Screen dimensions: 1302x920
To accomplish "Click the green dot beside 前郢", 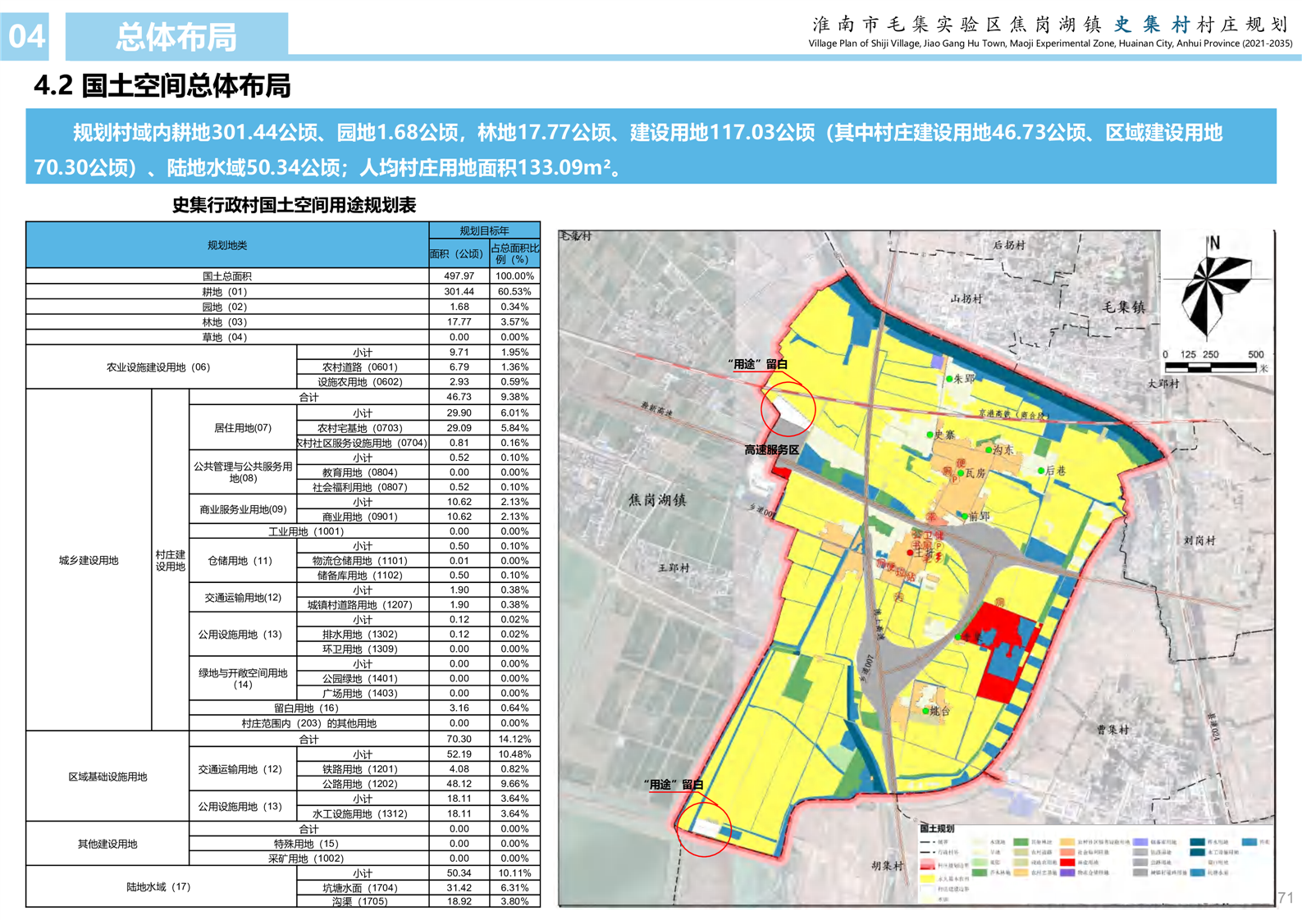I will pos(965,517).
